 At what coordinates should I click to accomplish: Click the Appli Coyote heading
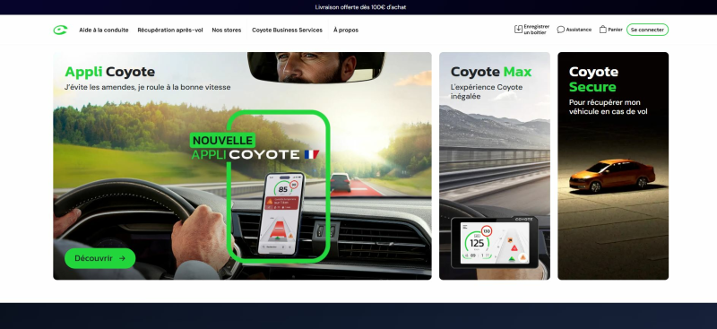tap(109, 72)
